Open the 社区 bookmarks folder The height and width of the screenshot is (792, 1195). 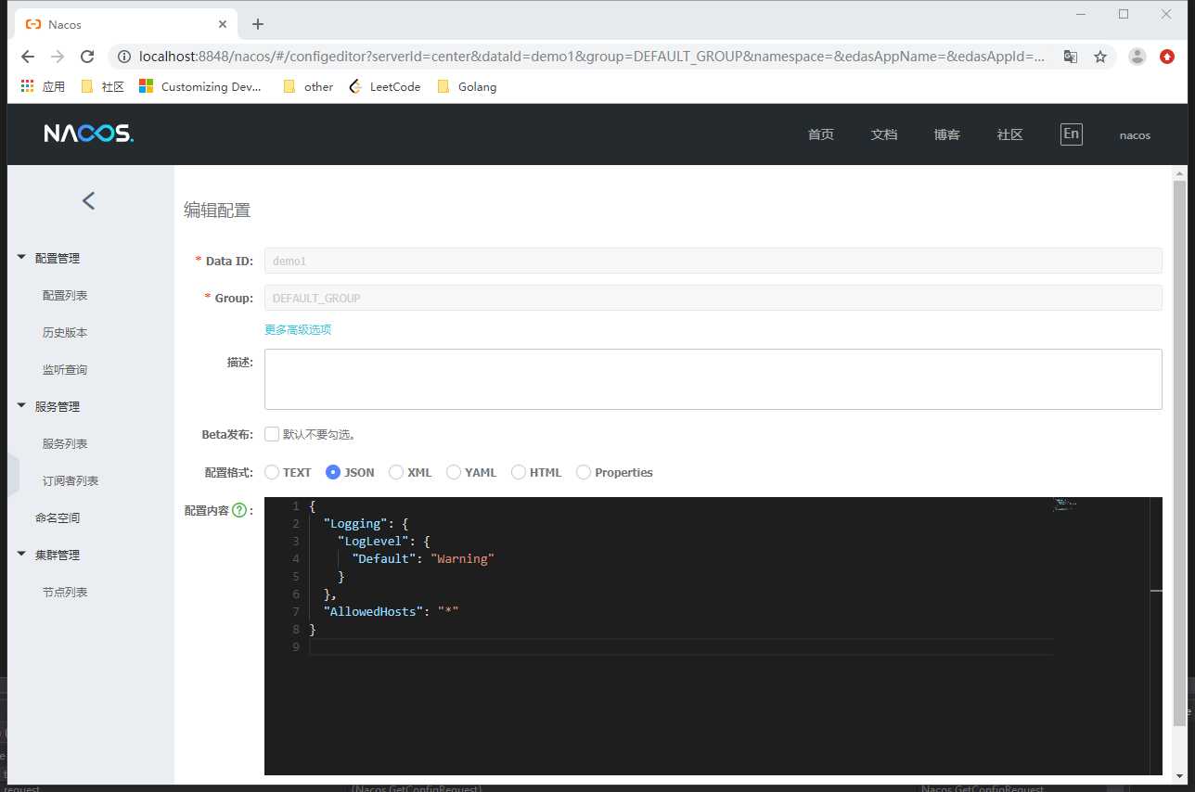point(102,86)
